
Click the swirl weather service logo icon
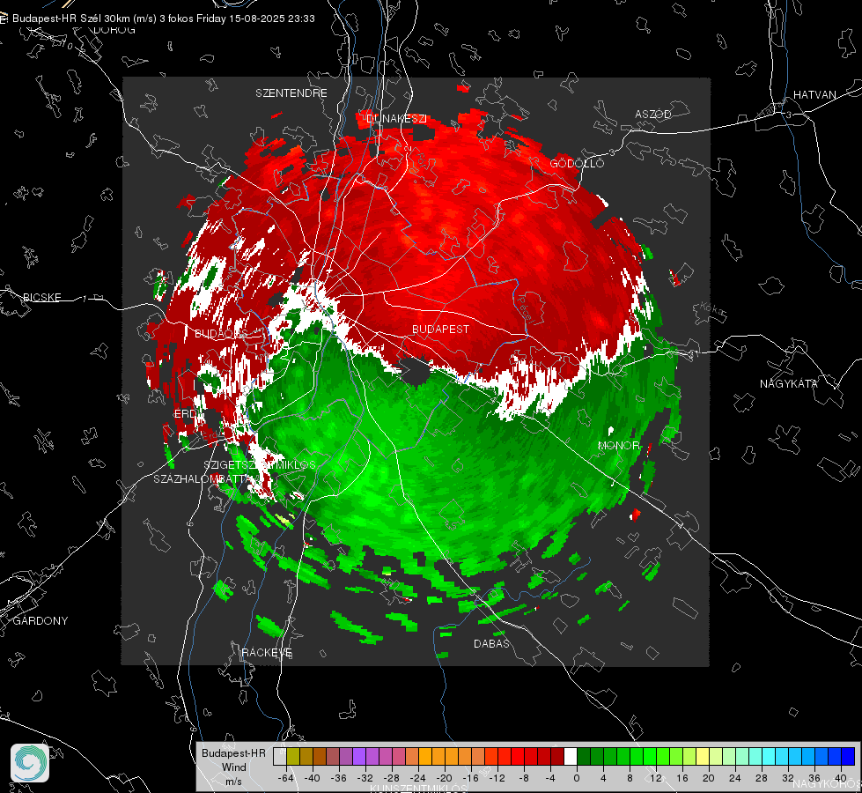(x=30, y=763)
